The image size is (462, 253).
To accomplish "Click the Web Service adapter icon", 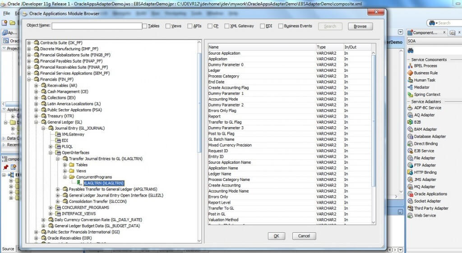I will point(410,216).
